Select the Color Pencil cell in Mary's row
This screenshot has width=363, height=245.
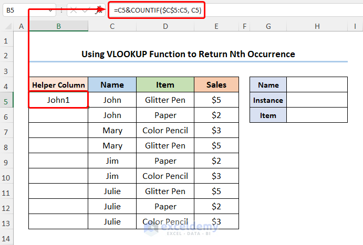[165, 131]
